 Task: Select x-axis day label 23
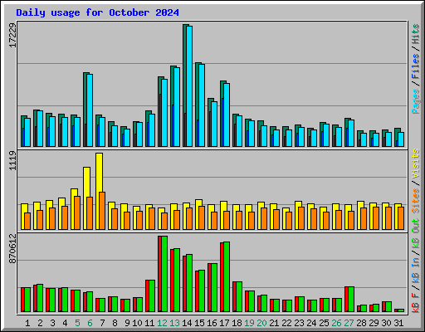pyautogui.click(x=299, y=323)
